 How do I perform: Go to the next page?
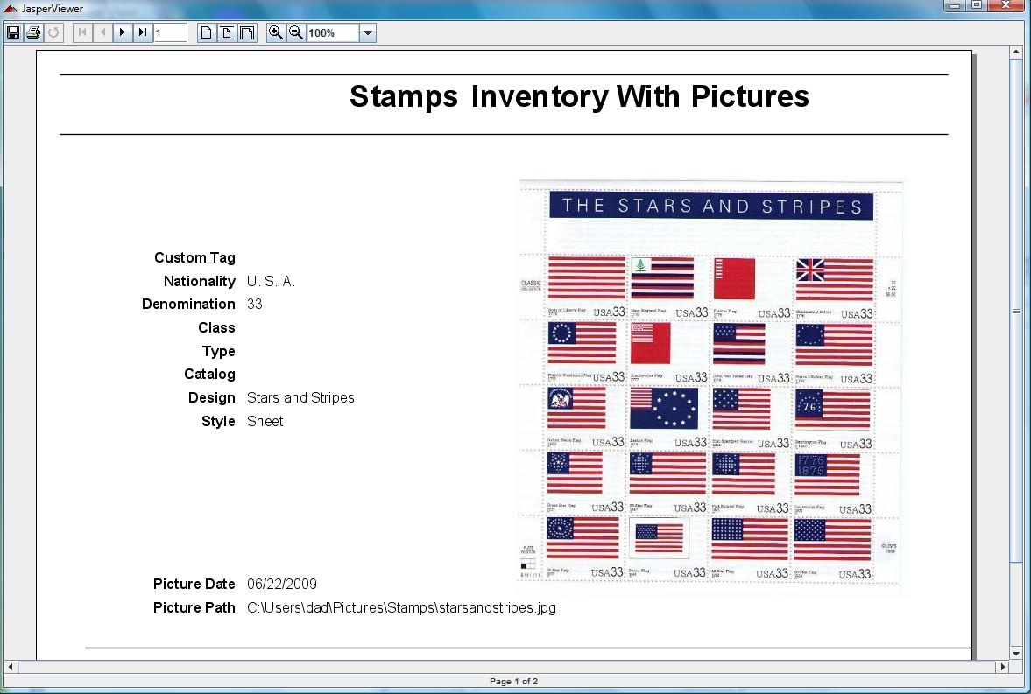[x=122, y=32]
